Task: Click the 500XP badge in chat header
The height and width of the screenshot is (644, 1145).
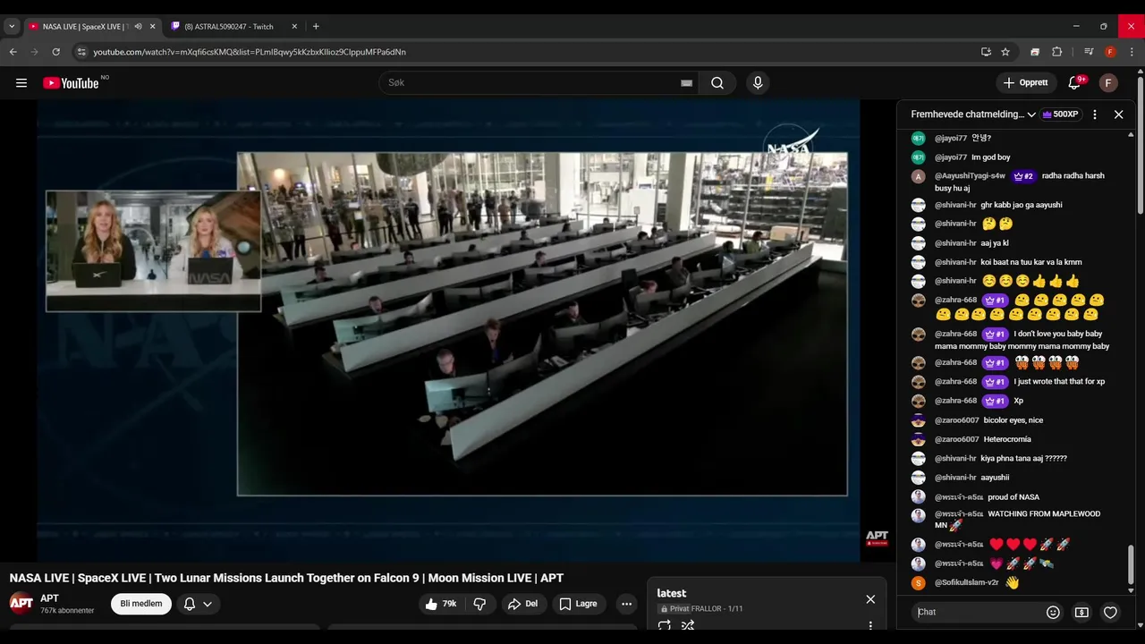Action: coord(1061,114)
